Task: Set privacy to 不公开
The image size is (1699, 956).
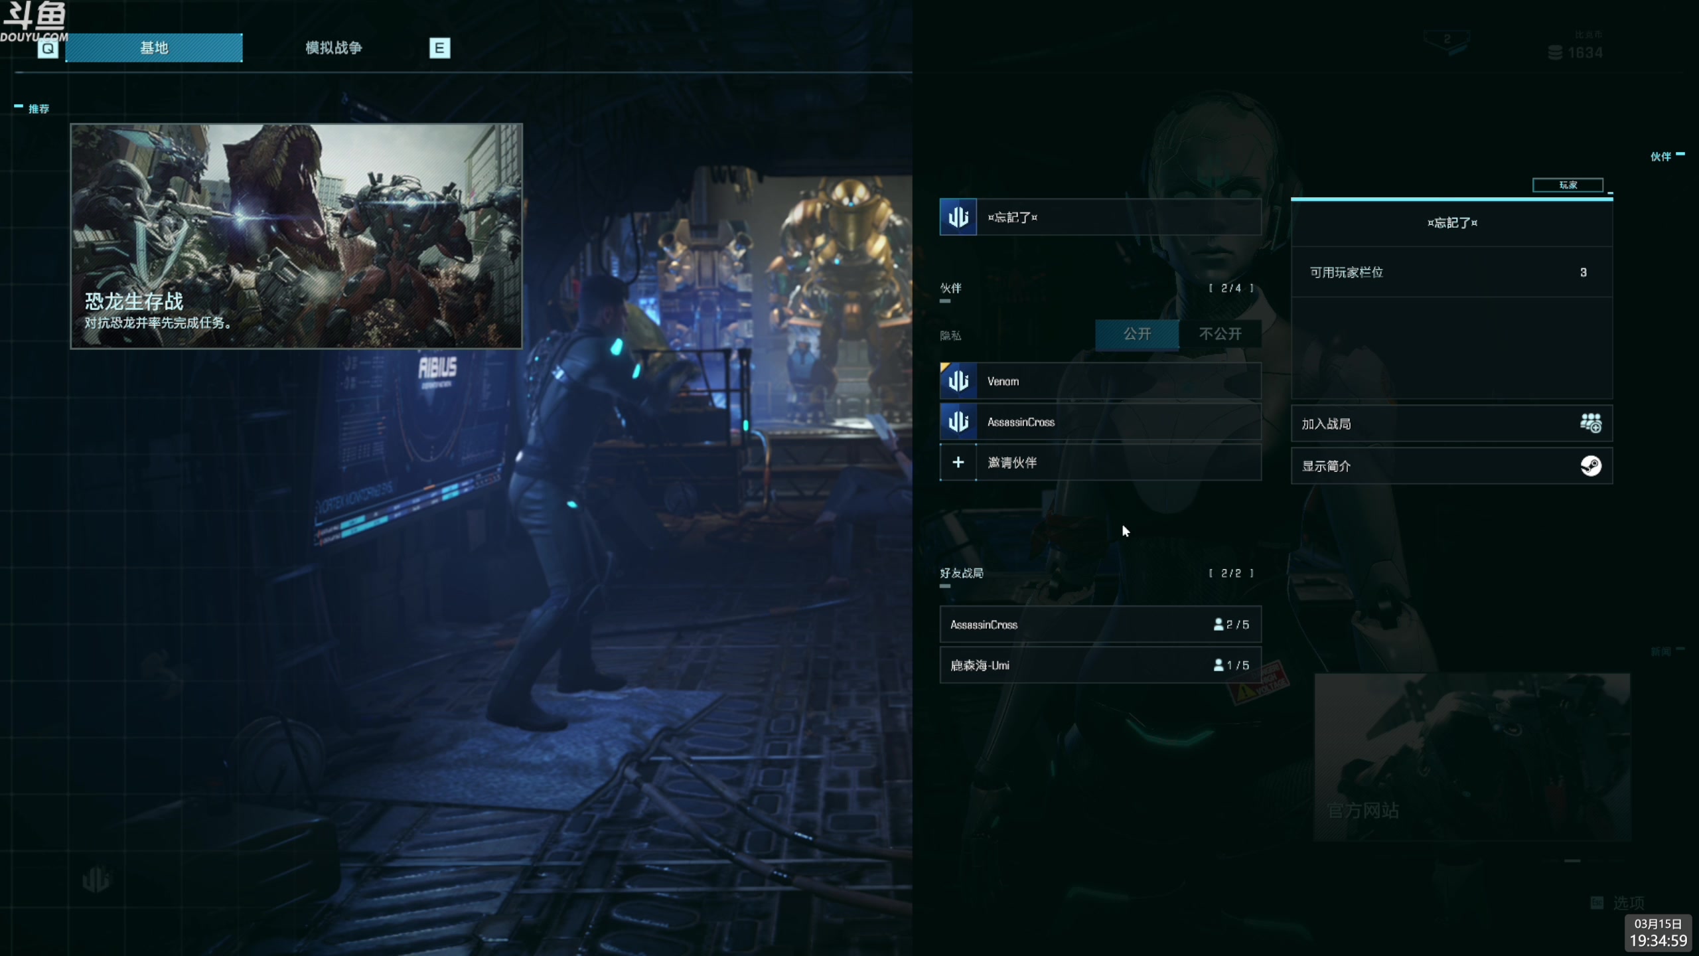Action: pyautogui.click(x=1220, y=334)
